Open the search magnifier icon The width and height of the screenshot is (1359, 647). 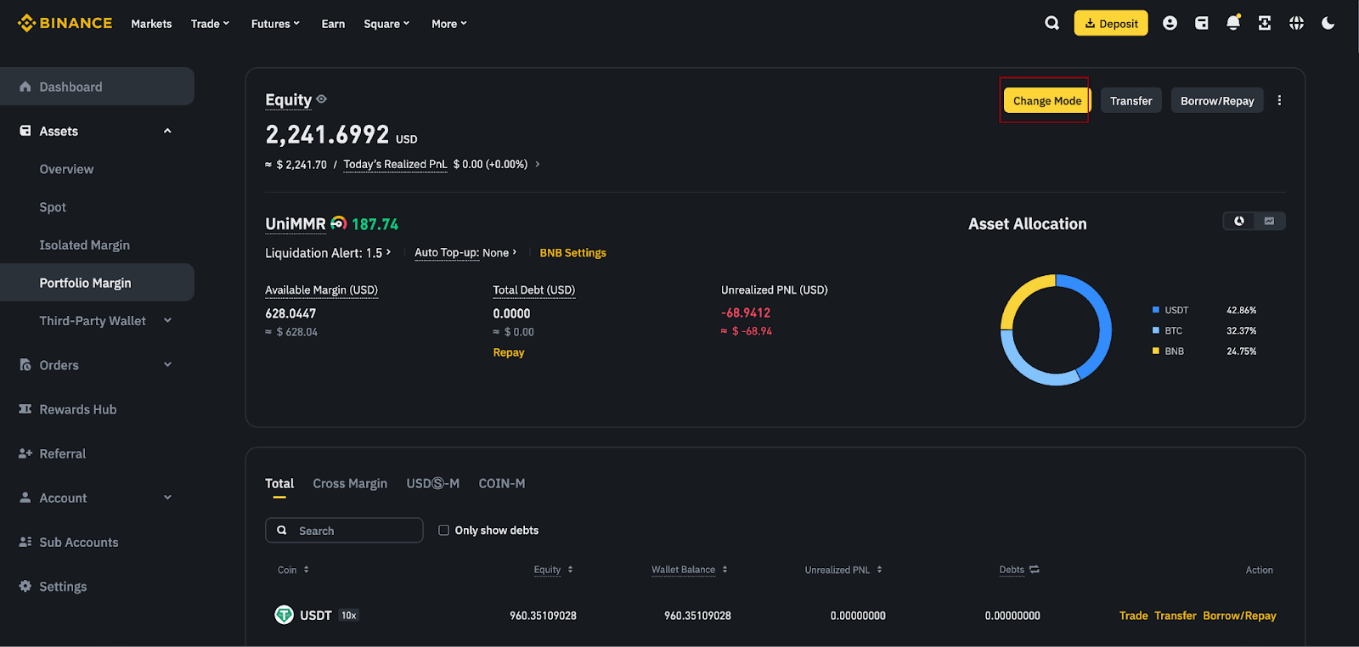coord(1052,23)
